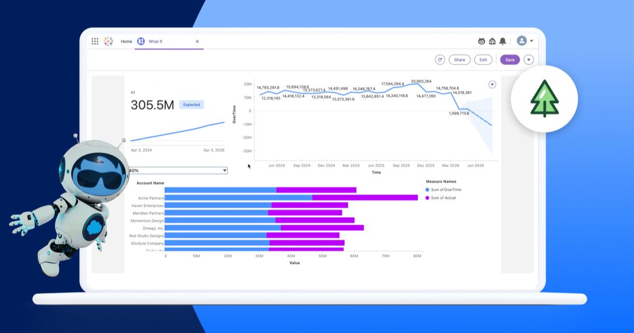Open the notifications bell

502,41
